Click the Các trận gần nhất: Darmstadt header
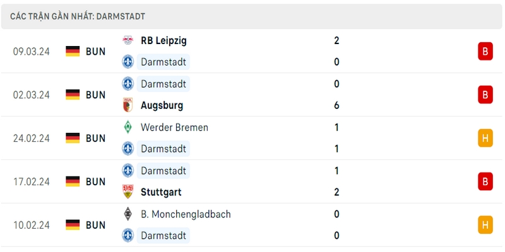This screenshot has height=252, width=505. pyautogui.click(x=78, y=16)
